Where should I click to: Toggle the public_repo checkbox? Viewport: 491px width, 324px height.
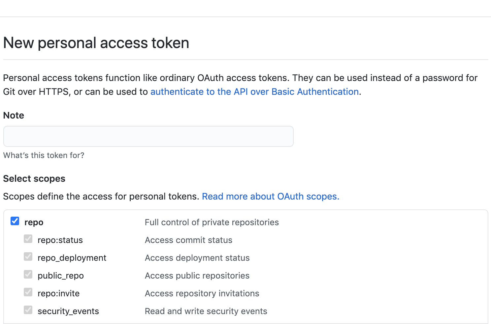point(28,274)
